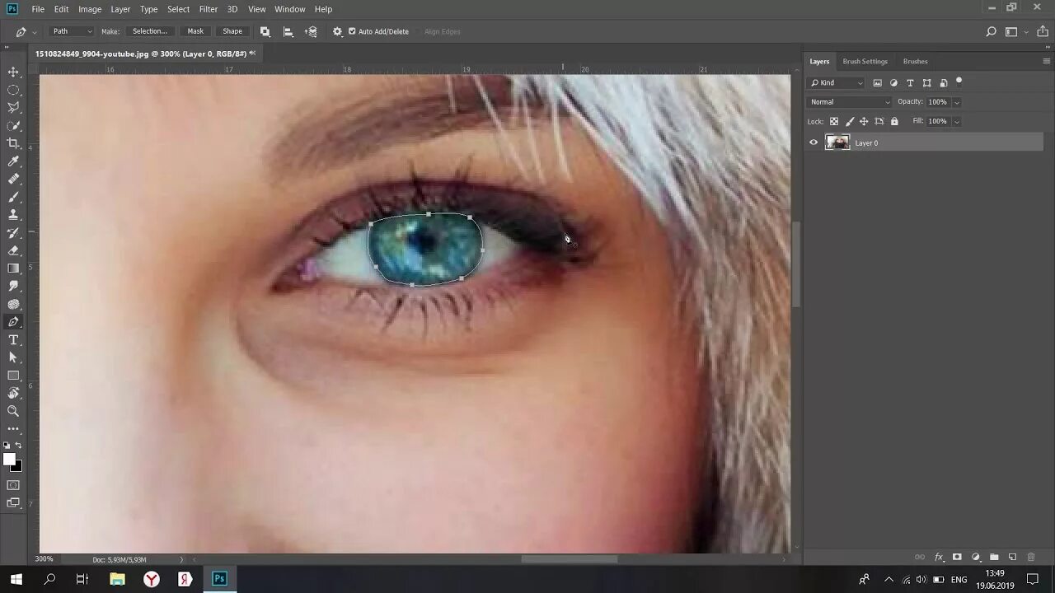This screenshot has height=593, width=1055.
Task: Open the Path mode dropdown
Action: pos(72,31)
